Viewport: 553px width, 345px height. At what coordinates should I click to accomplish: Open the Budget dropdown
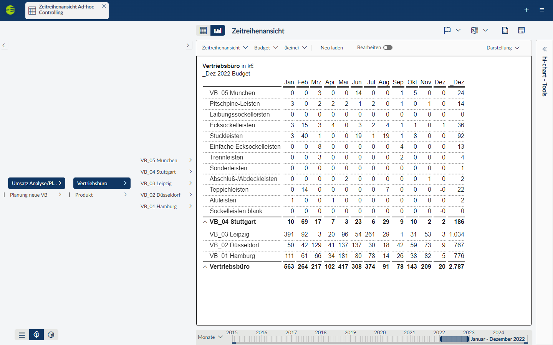click(x=266, y=48)
